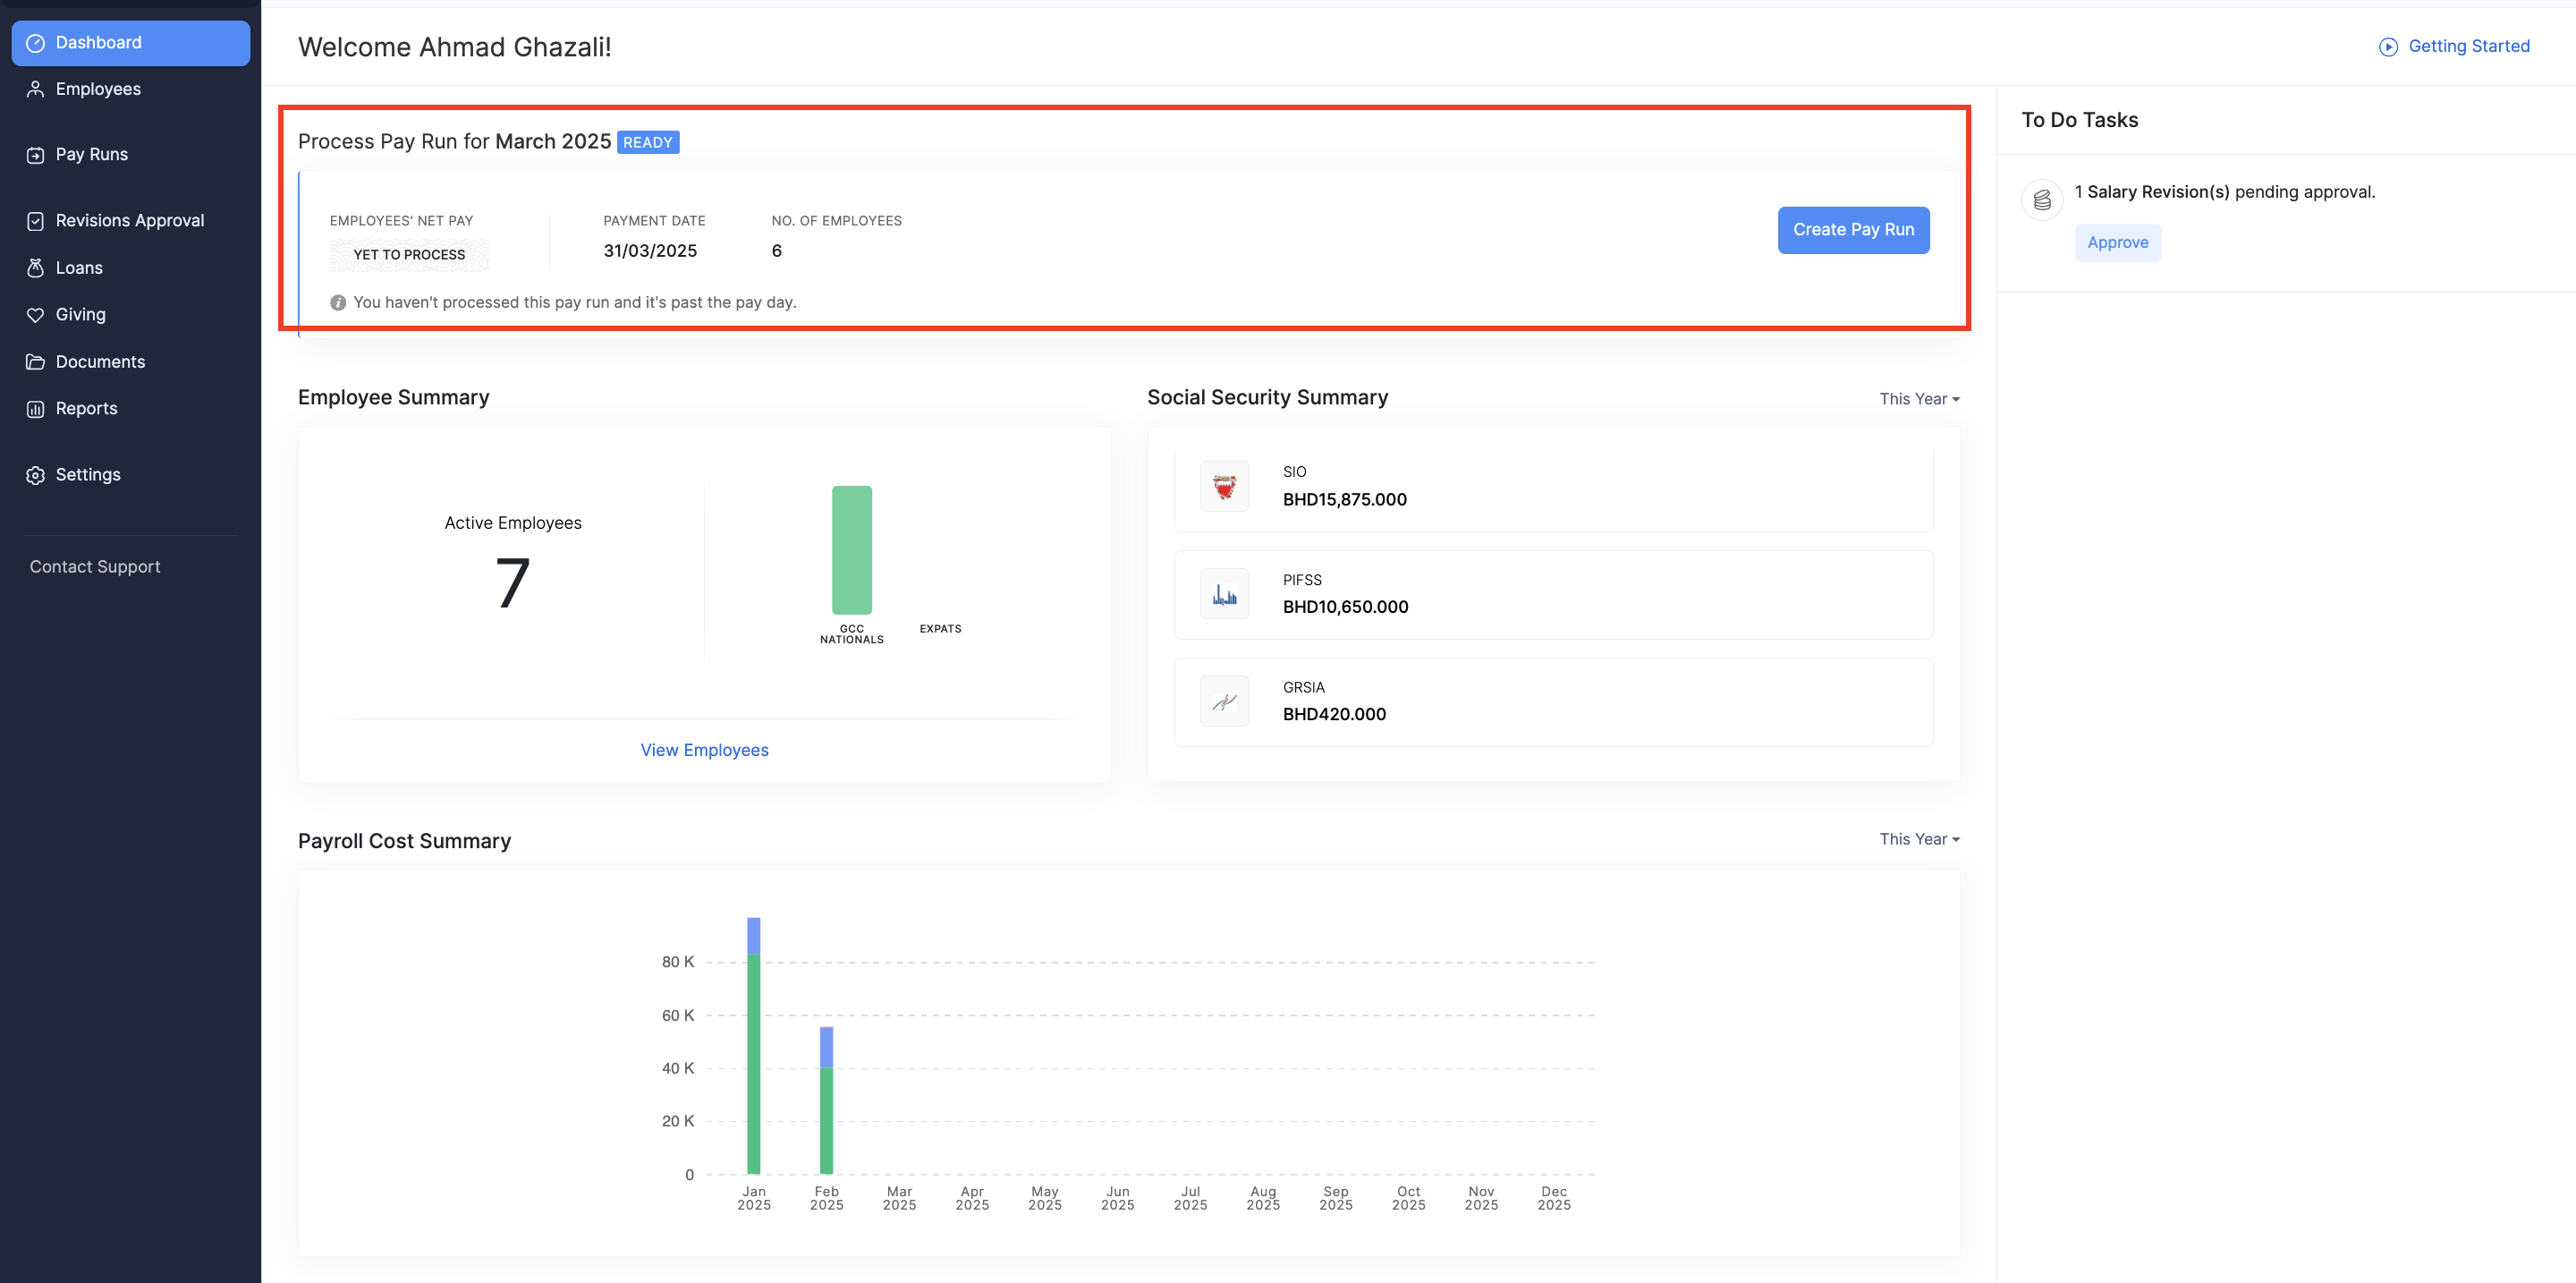Click the Dashboard gauge icon in sidebar
This screenshot has height=1283, width=2576.
coord(36,43)
